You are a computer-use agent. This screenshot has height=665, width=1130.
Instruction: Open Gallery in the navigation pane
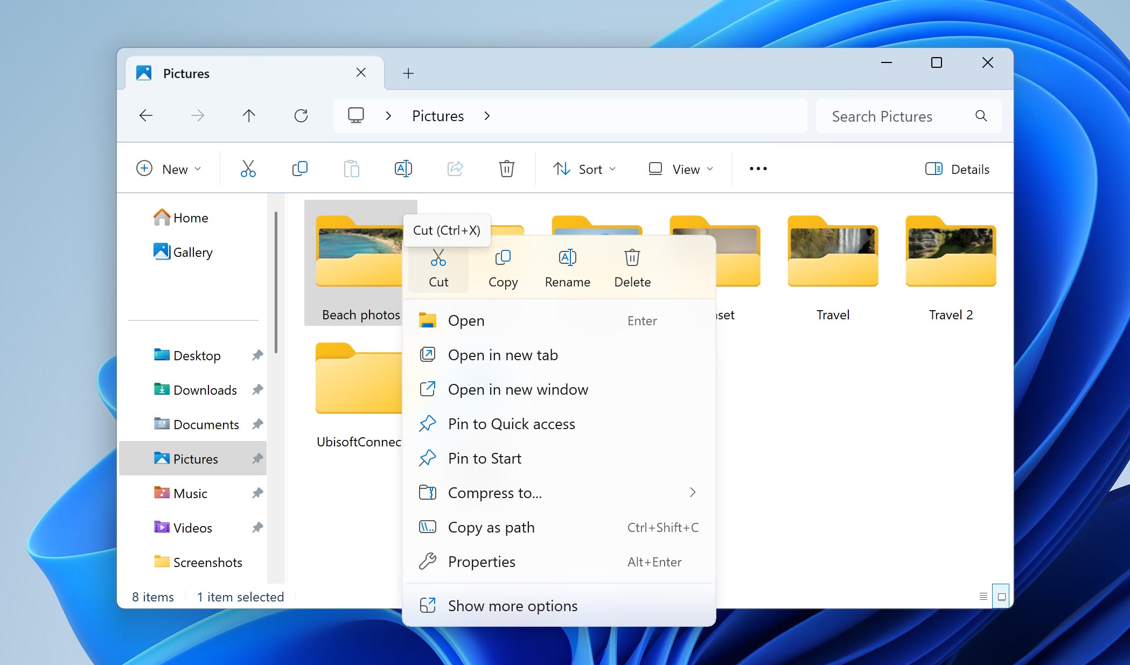point(183,252)
